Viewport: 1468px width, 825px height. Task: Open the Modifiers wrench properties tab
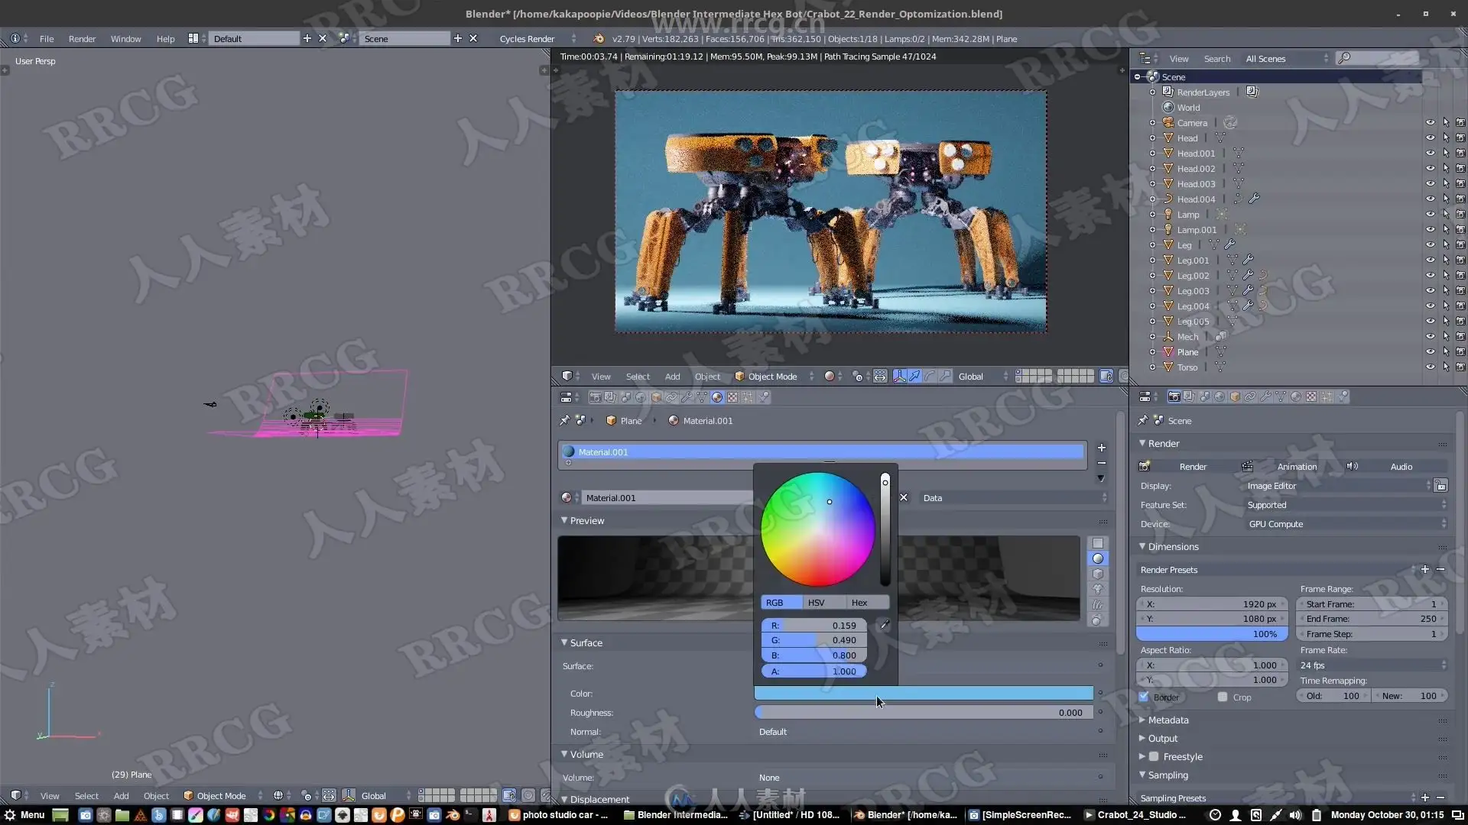(687, 397)
